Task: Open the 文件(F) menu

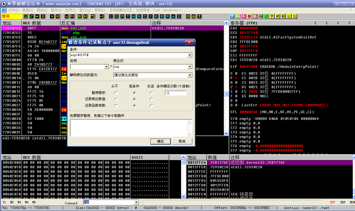Action: click(x=13, y=10)
